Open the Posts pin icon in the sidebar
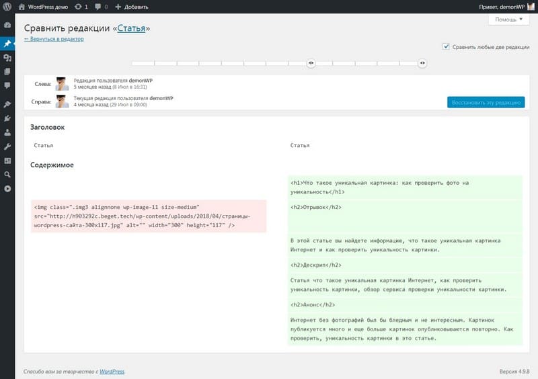Viewport: 538px width, 379px height. coord(7,44)
